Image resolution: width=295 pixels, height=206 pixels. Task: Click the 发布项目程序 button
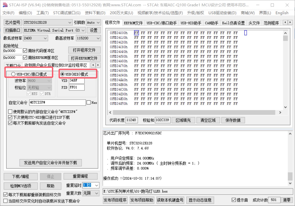click(x=115, y=200)
